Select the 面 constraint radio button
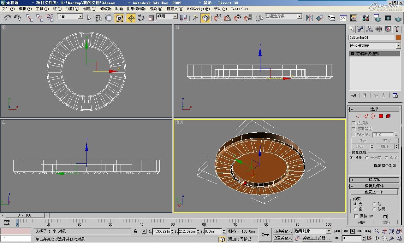 pos(355,209)
